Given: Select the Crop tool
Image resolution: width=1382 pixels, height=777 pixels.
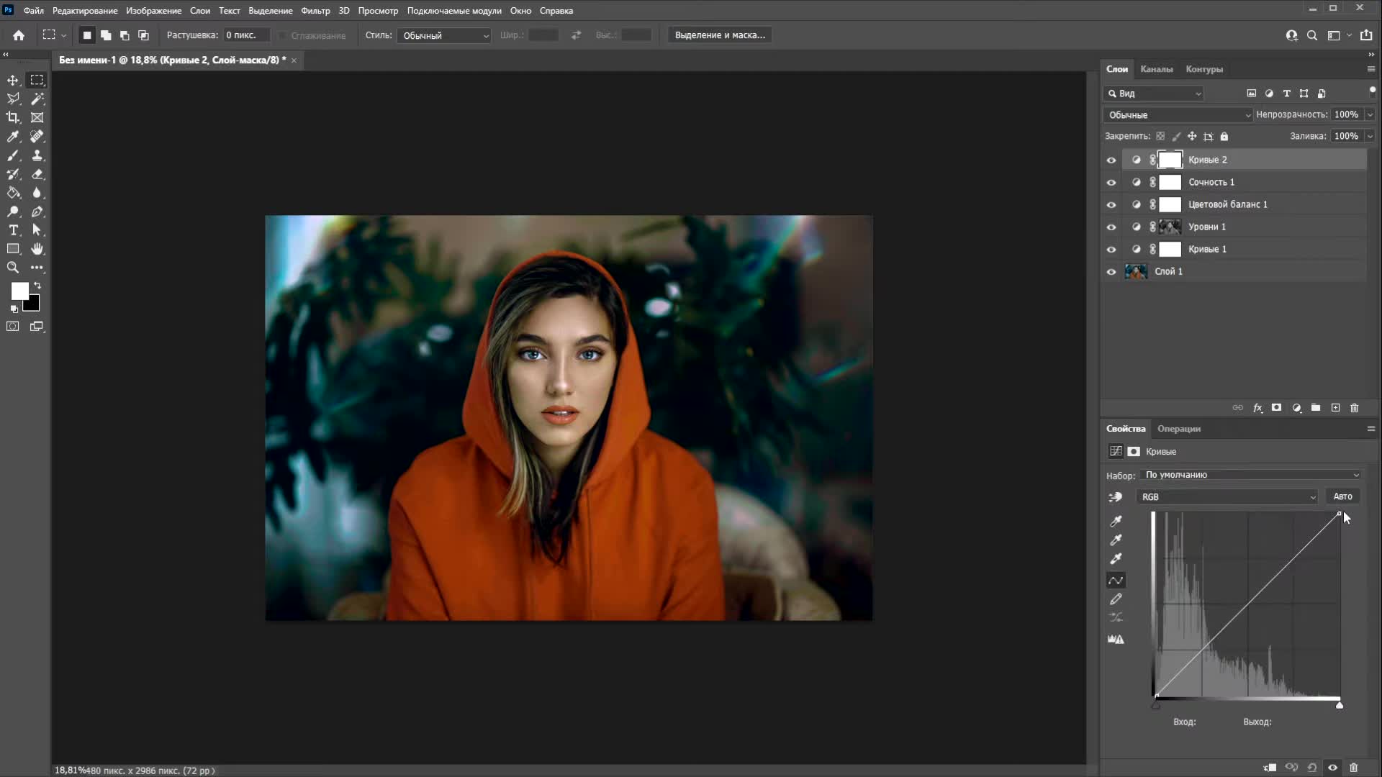Looking at the screenshot, I should coord(13,117).
